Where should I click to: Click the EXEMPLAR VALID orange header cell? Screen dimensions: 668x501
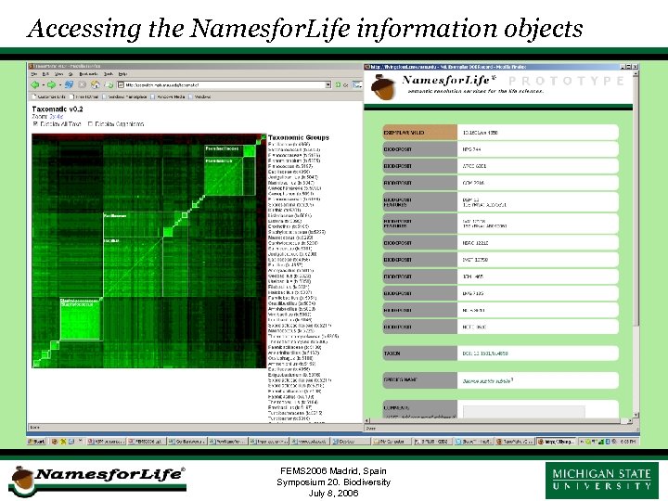pos(420,133)
